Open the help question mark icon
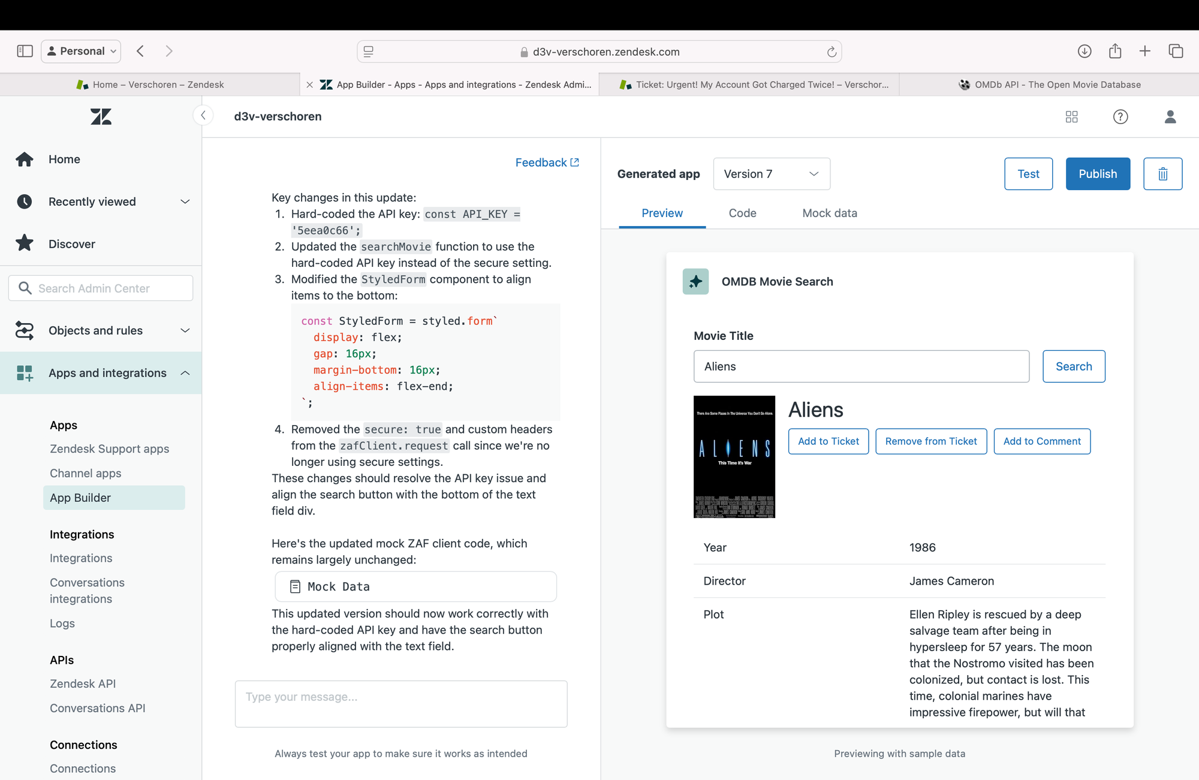Image resolution: width=1199 pixels, height=780 pixels. click(x=1120, y=117)
